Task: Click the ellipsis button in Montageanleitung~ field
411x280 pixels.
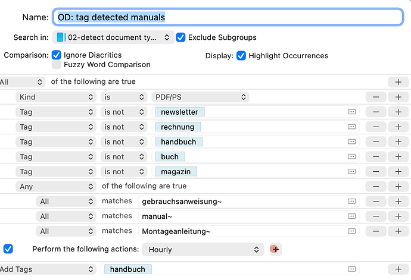Action: coord(351,231)
